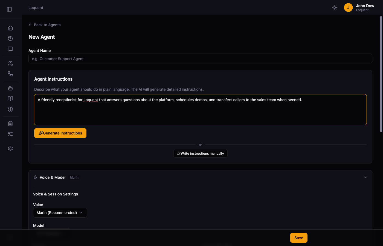This screenshot has height=246, width=383.
Task: Open the Agents robot icon
Action: coord(10,88)
